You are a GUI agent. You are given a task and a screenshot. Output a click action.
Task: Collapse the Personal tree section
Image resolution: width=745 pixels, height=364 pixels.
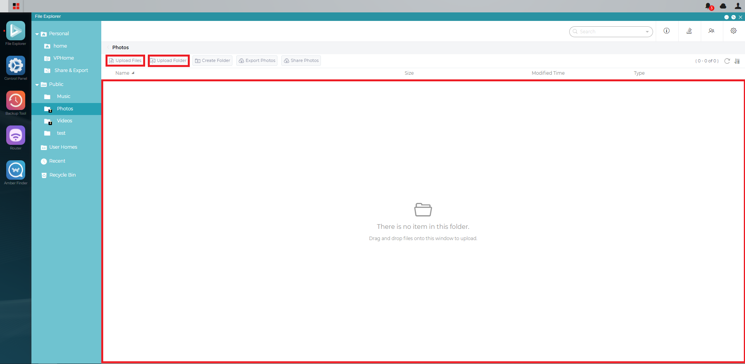coord(37,34)
